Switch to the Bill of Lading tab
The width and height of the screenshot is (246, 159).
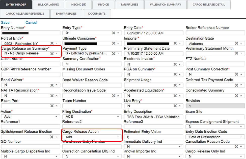pos(48,5)
